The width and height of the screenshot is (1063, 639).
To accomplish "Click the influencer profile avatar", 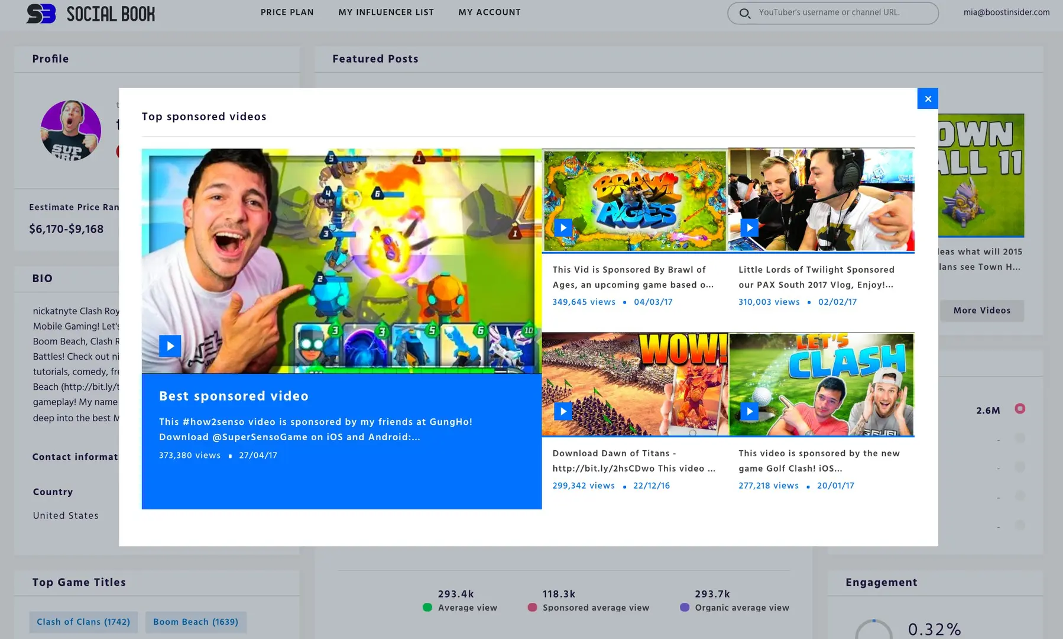I will (x=71, y=130).
